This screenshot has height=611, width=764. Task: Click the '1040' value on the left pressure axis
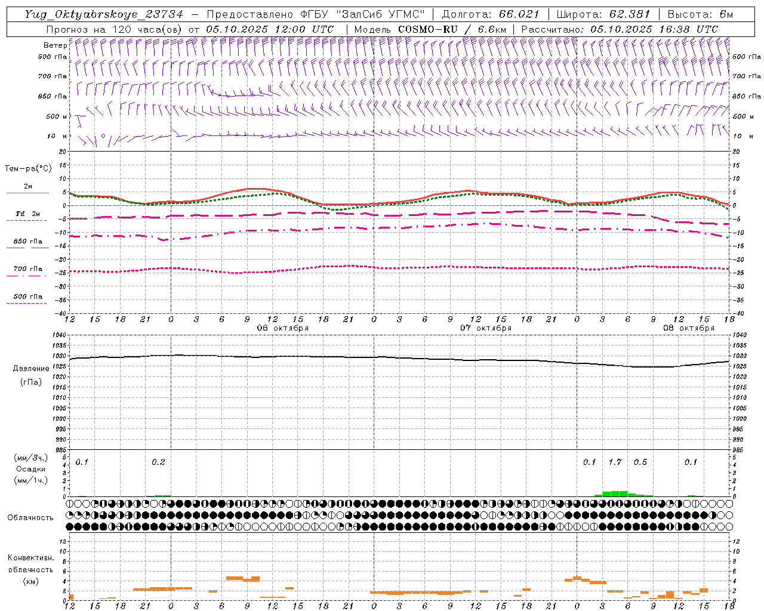click(60, 335)
